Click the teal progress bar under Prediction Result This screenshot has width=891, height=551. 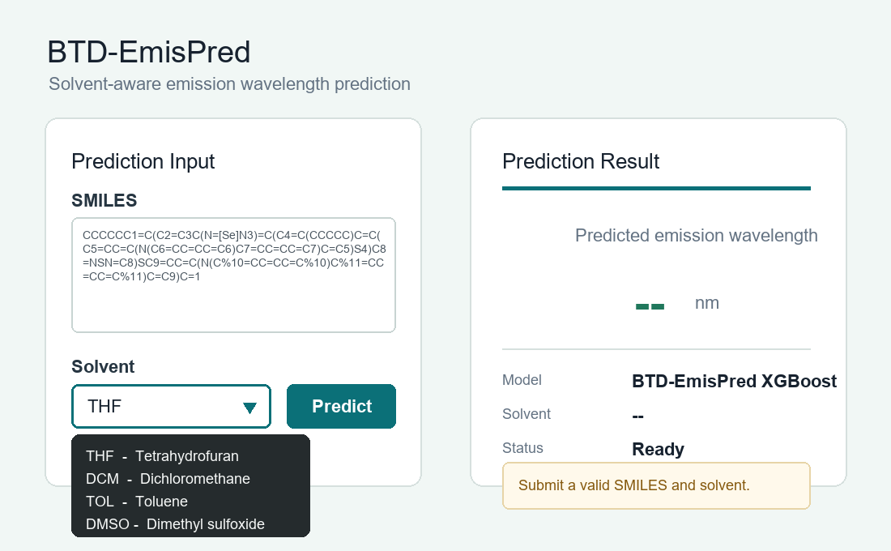pyautogui.click(x=656, y=188)
